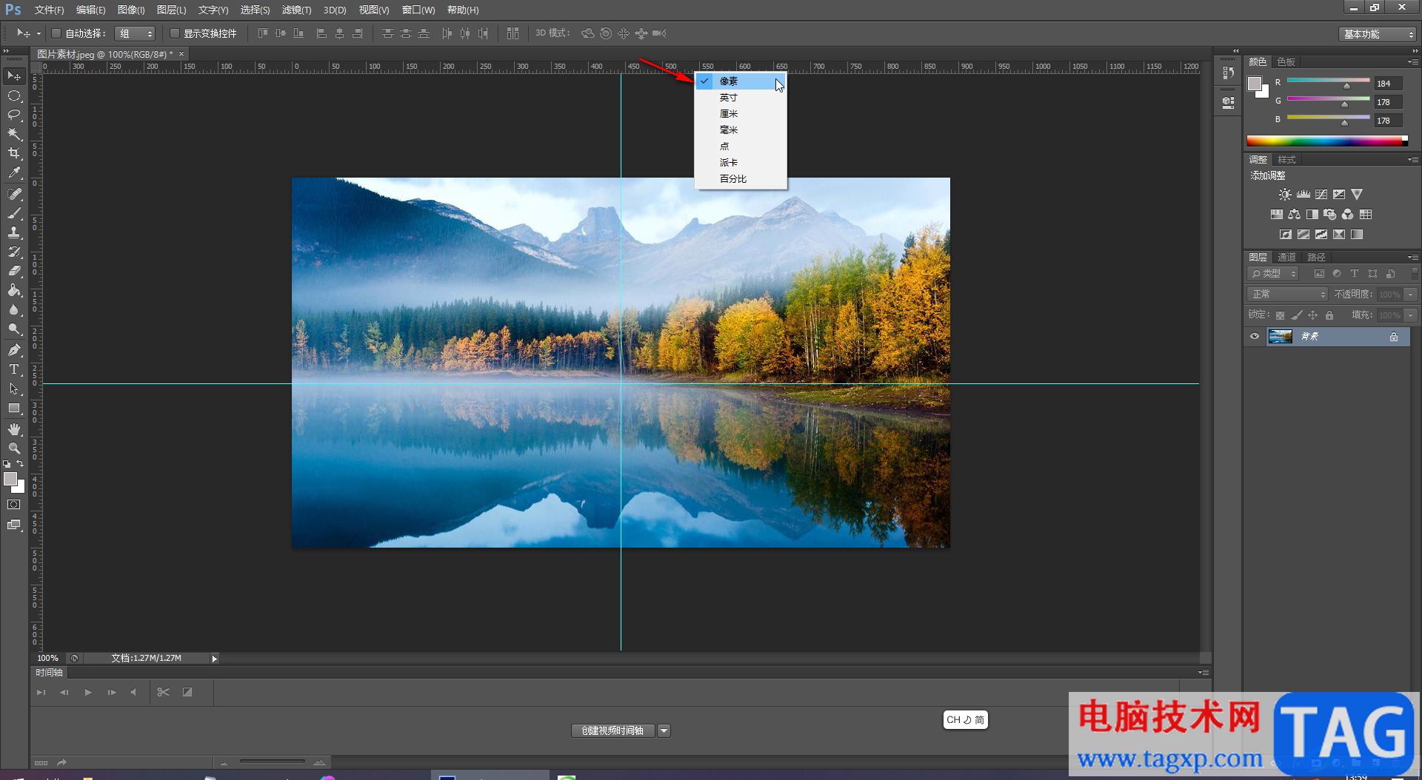Select the History Brush tool
1422x780 pixels.
tap(14, 252)
